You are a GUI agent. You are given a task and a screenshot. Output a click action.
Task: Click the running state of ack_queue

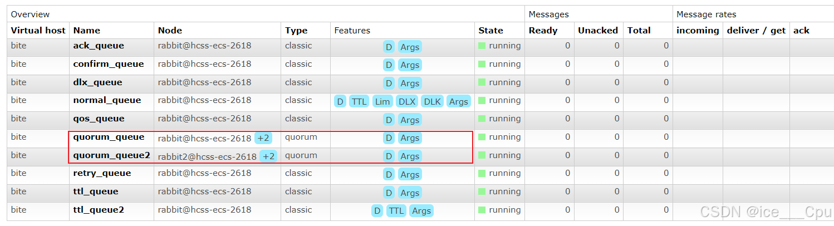coord(500,46)
